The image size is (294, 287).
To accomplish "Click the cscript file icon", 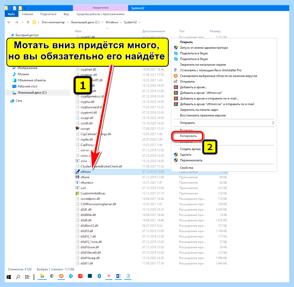I will tap(77, 129).
